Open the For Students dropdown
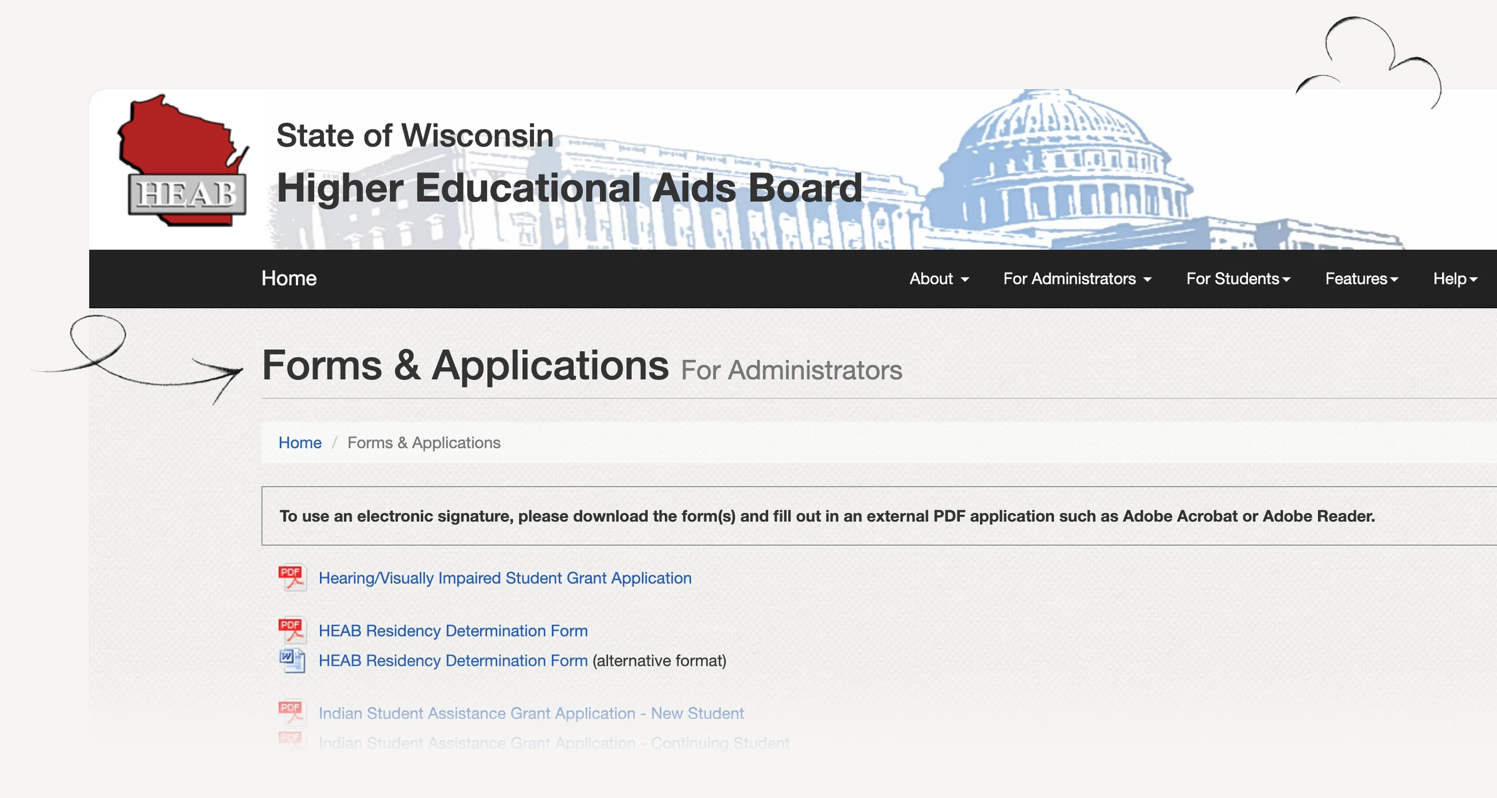This screenshot has height=798, width=1497. coord(1238,279)
